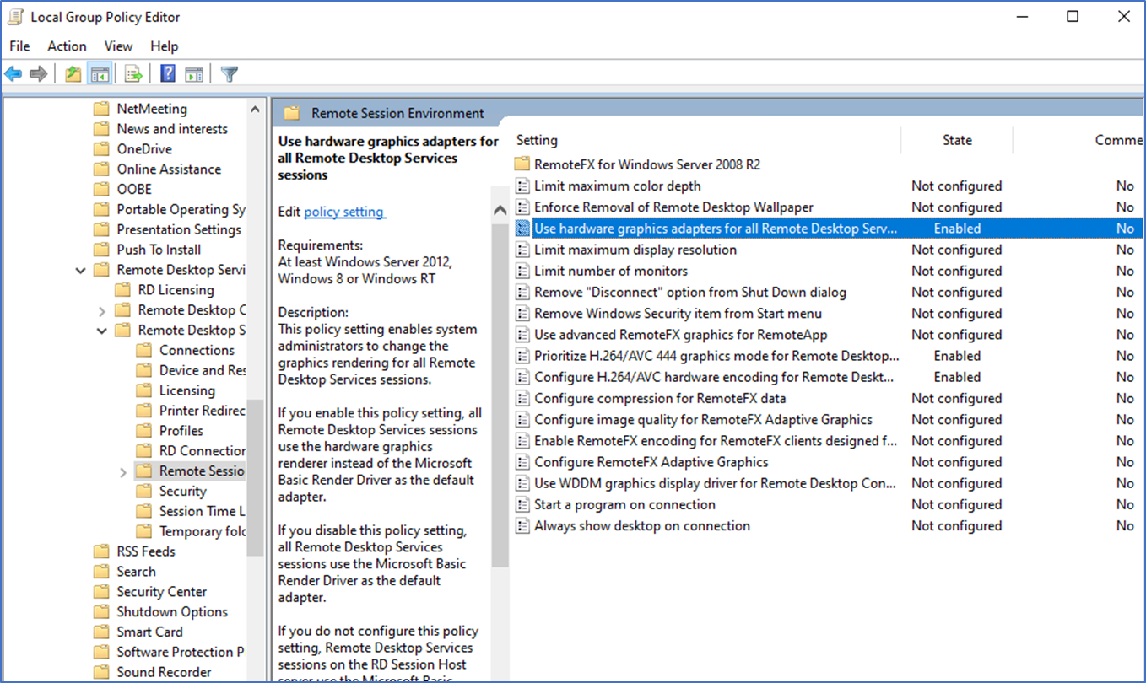This screenshot has width=1146, height=683.
Task: Expand the Remote Session Environment tree node
Action: click(x=123, y=472)
